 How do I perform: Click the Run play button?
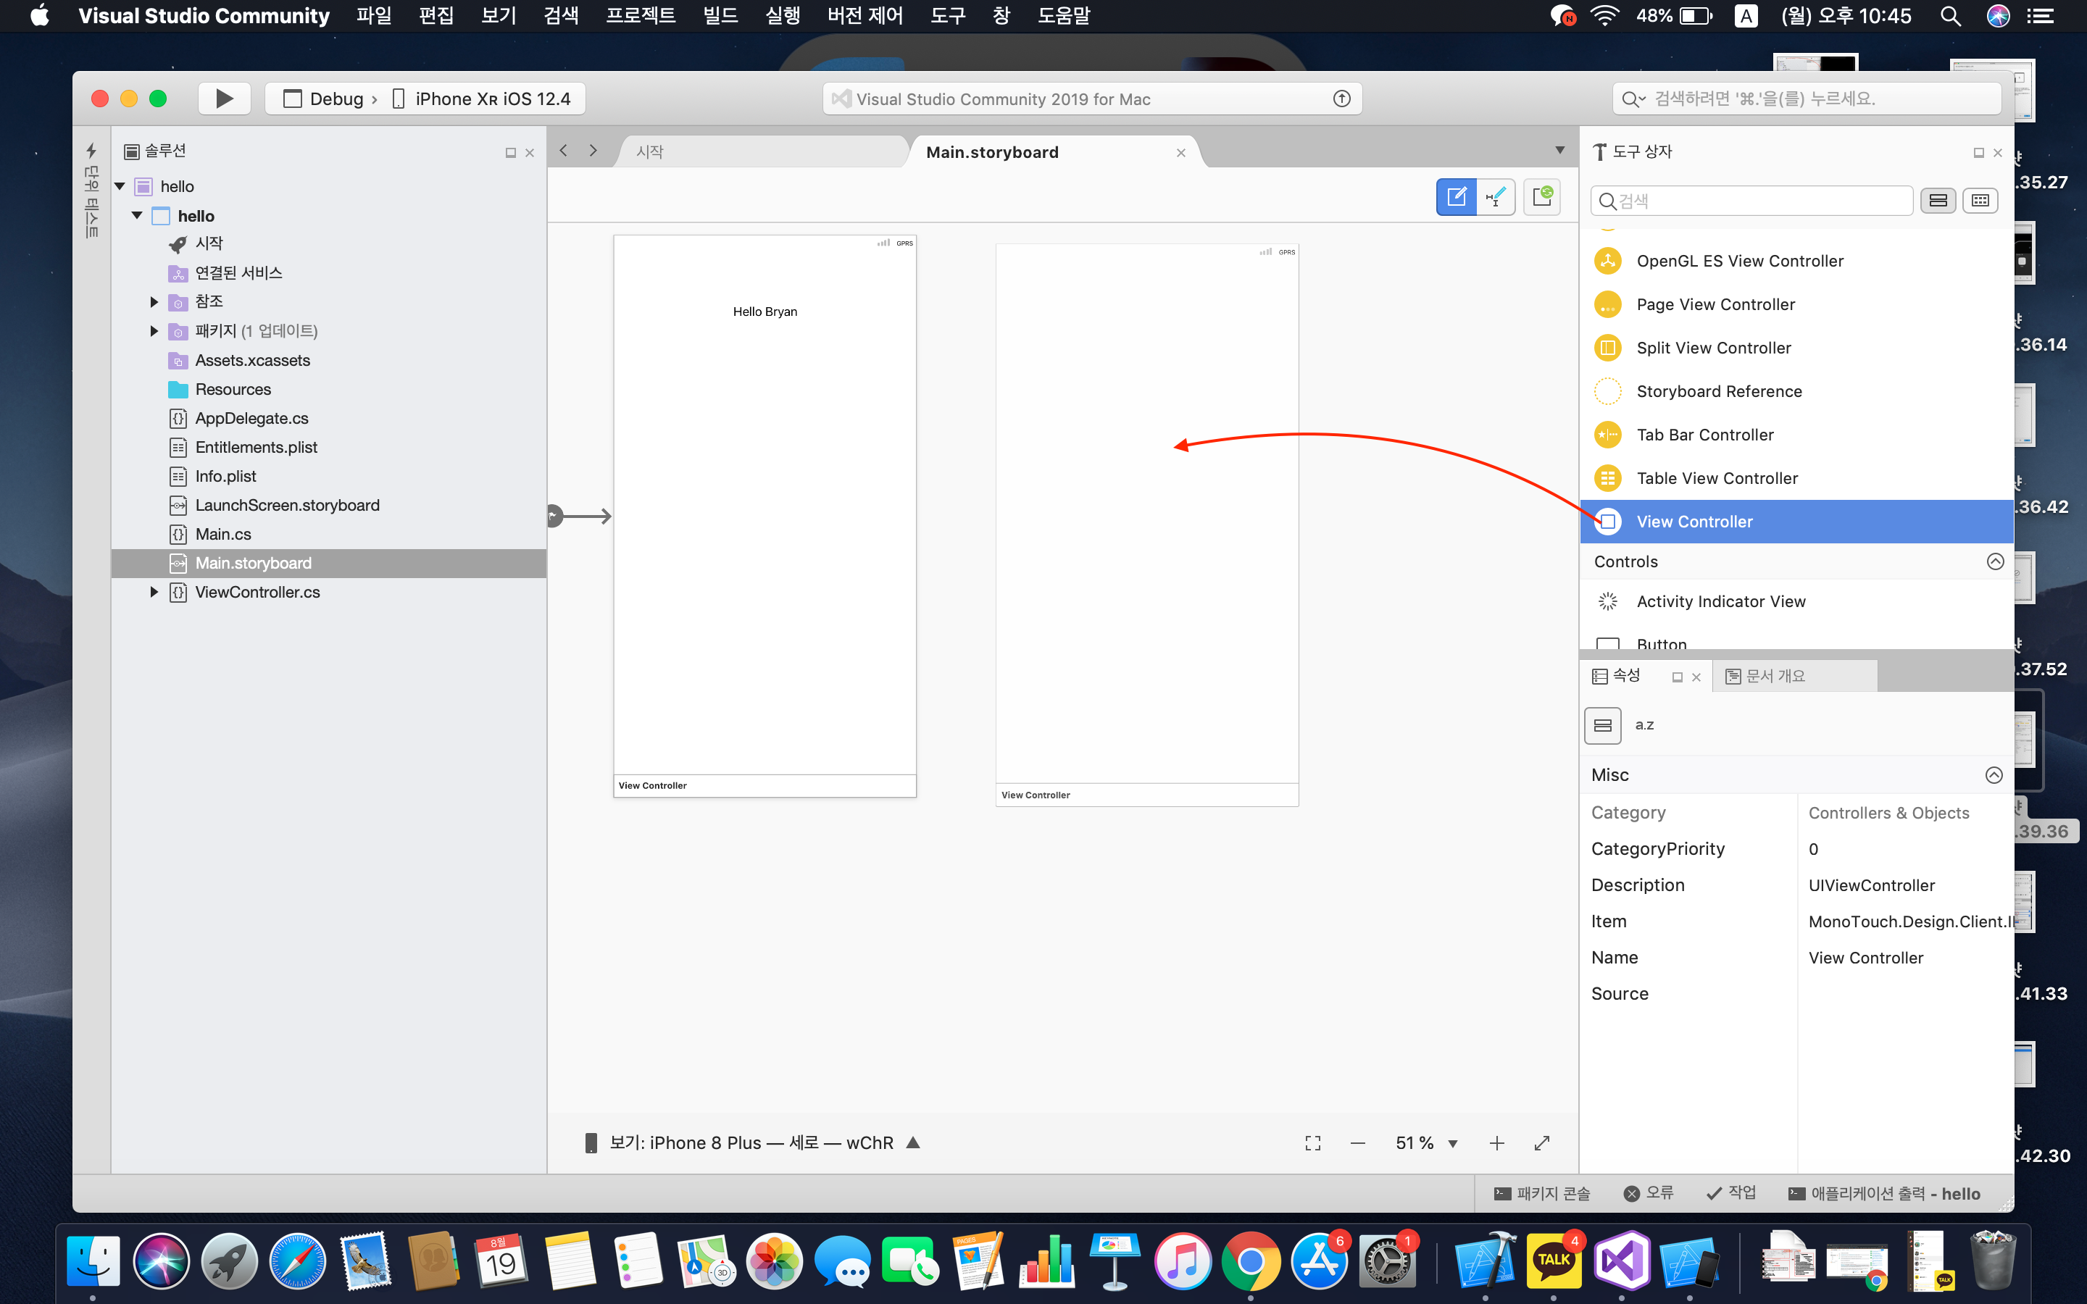tap(224, 99)
